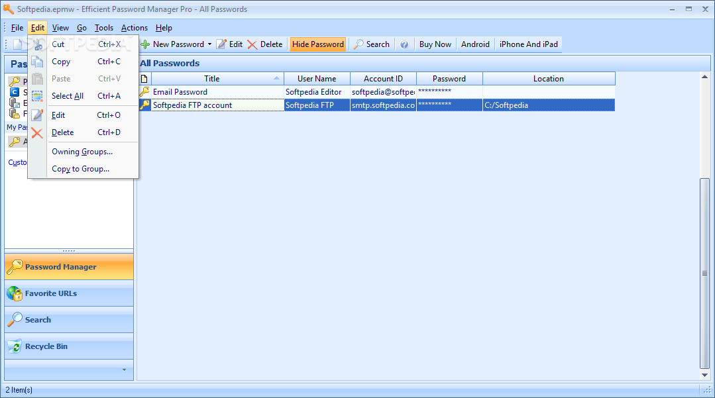Click the vertical scrollbar thumb
715x398 pixels.
(x=705, y=273)
